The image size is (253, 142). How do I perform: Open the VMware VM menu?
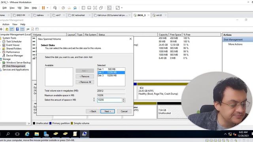[19, 8]
